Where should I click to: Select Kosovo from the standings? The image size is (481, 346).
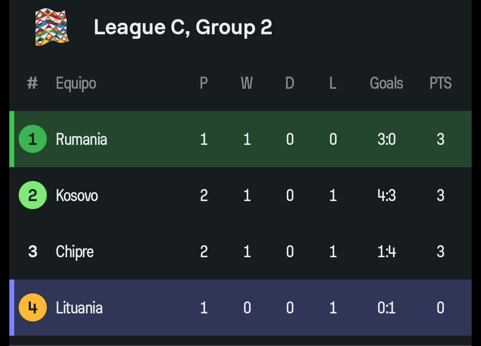[77, 195]
